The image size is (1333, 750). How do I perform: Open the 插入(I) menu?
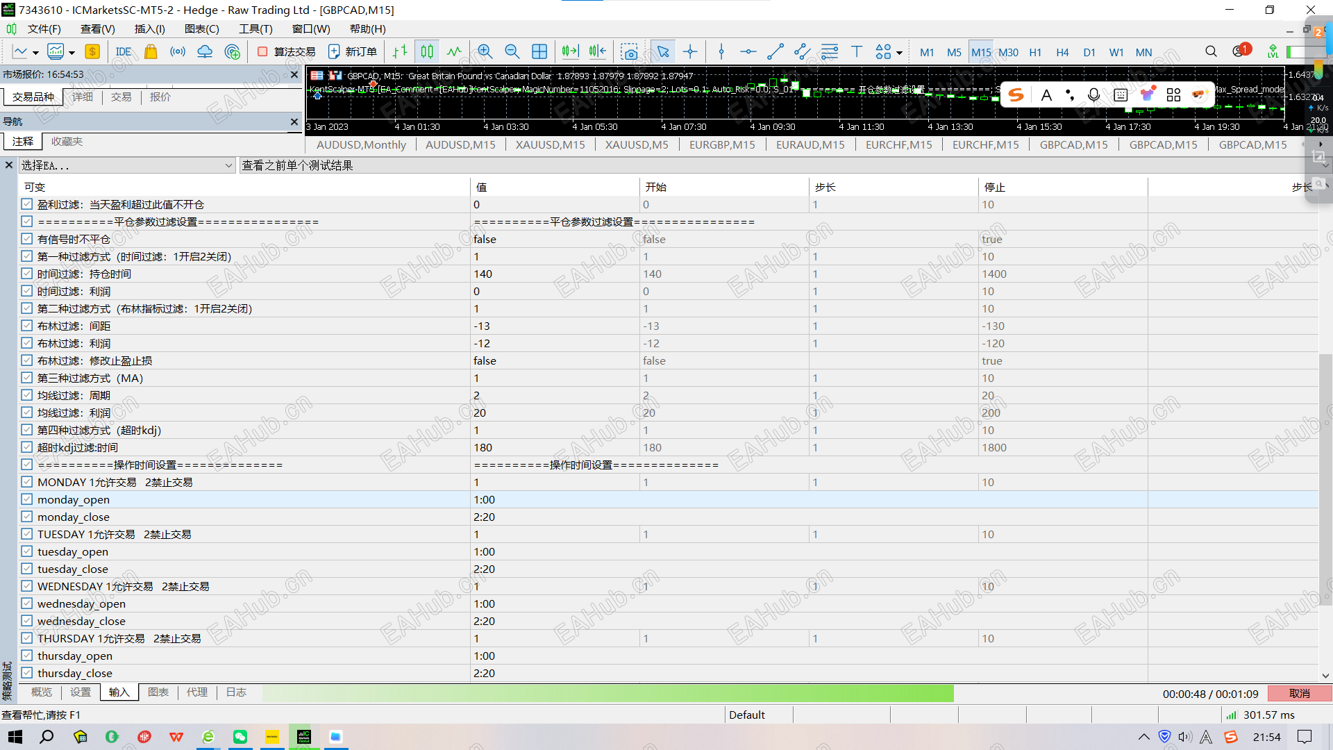click(x=149, y=29)
